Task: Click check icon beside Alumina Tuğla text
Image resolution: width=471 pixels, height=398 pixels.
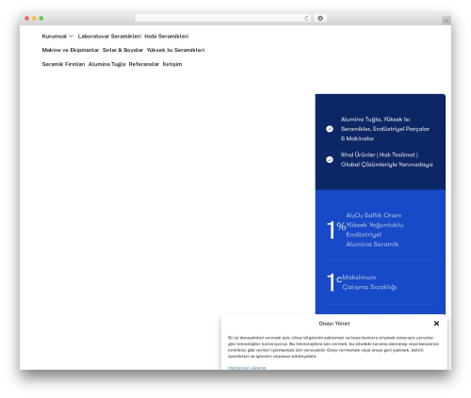Action: click(x=330, y=129)
